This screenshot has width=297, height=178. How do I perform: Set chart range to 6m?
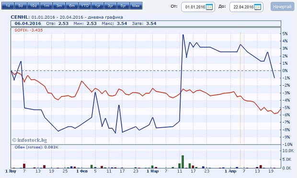click(72, 6)
